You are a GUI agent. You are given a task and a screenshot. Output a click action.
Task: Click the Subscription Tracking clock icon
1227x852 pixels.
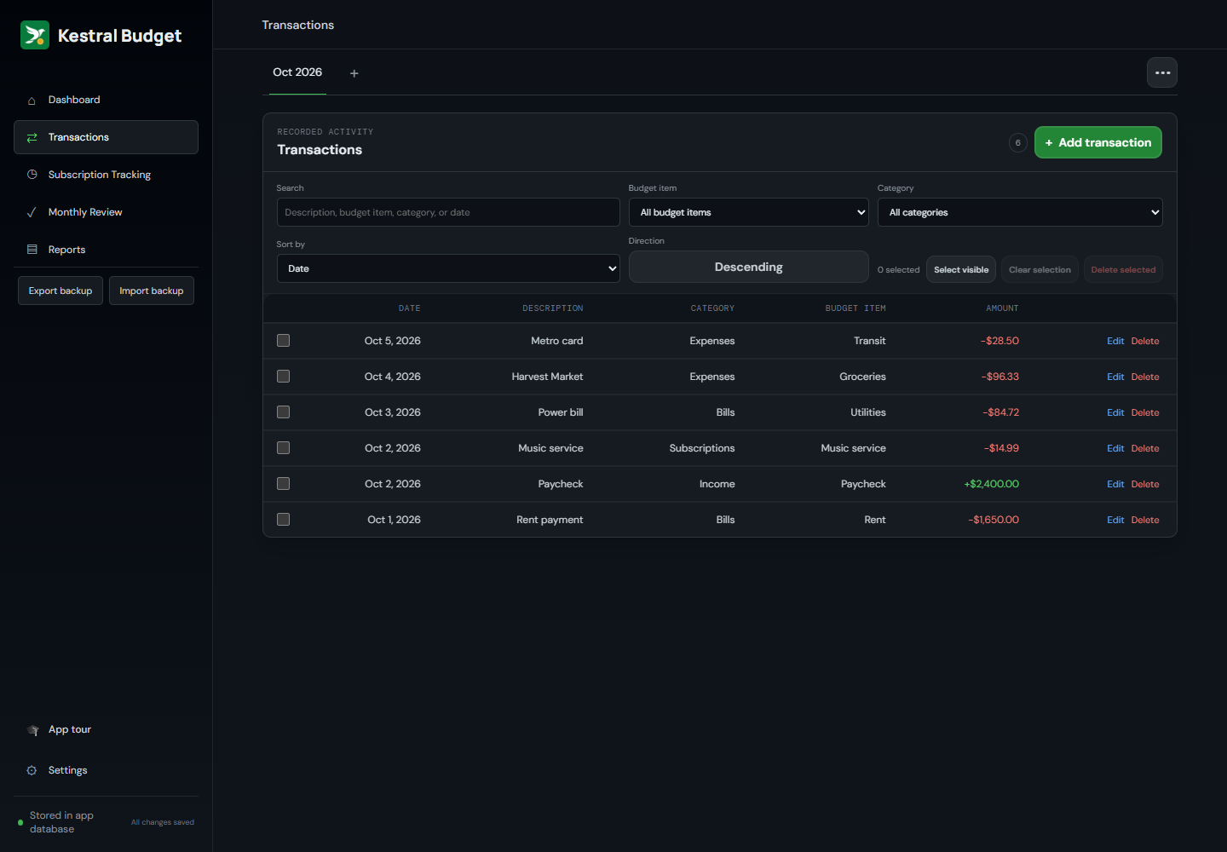coord(32,175)
